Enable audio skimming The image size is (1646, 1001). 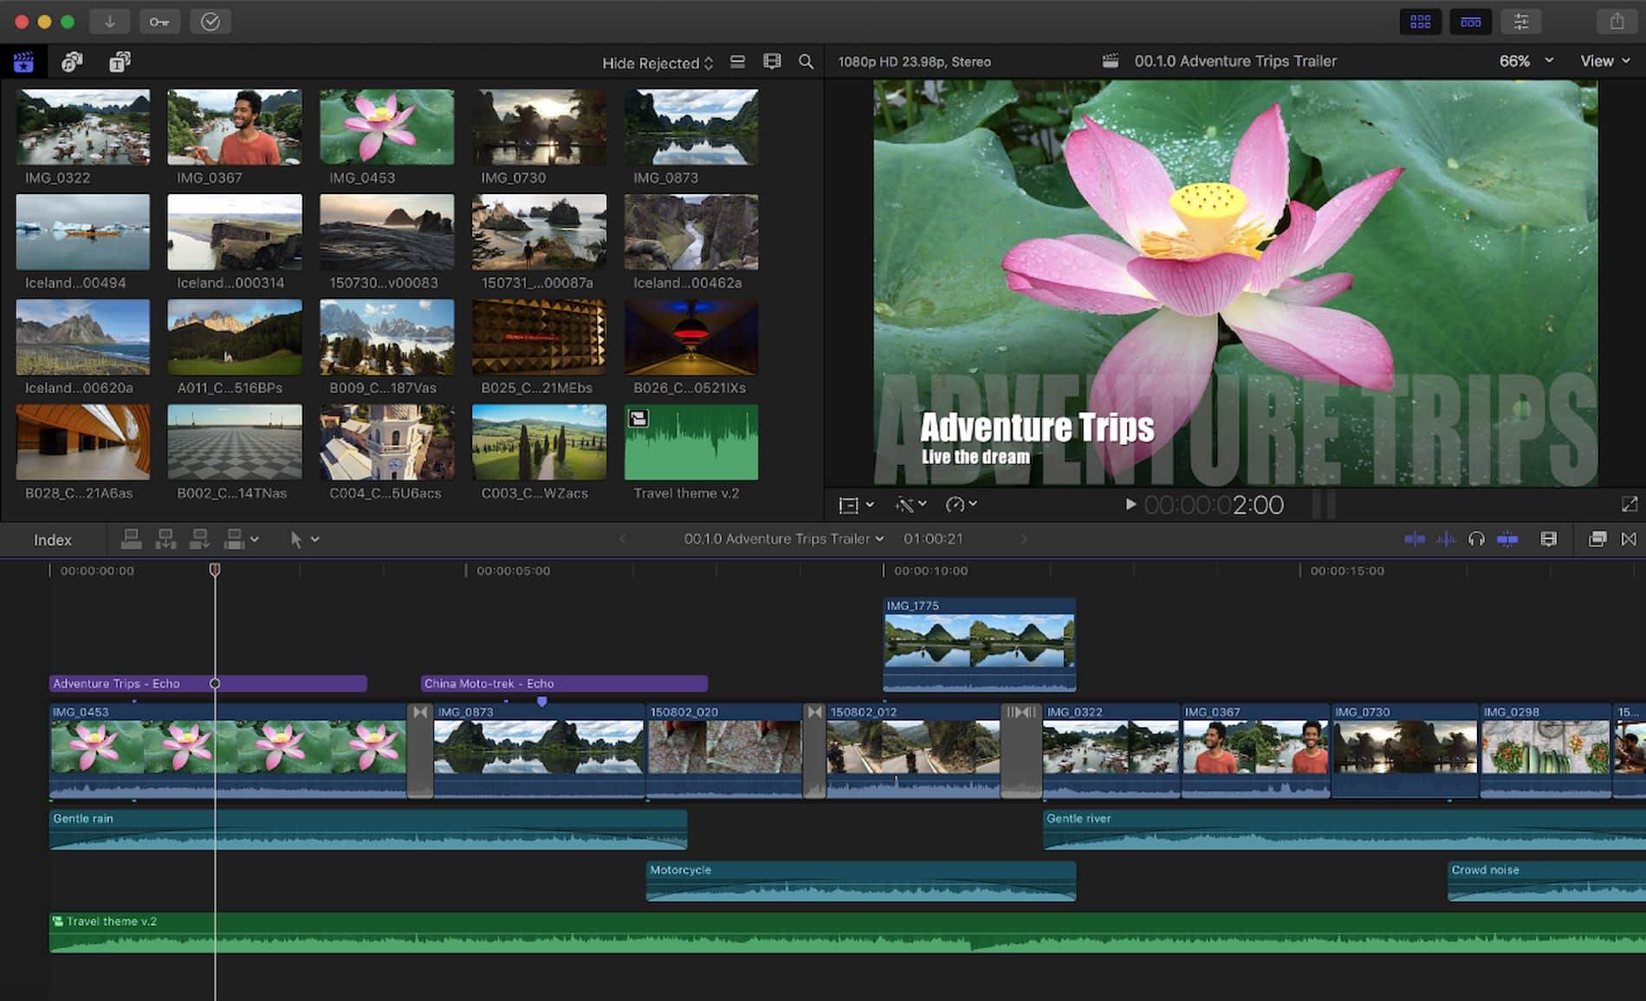tap(1446, 539)
